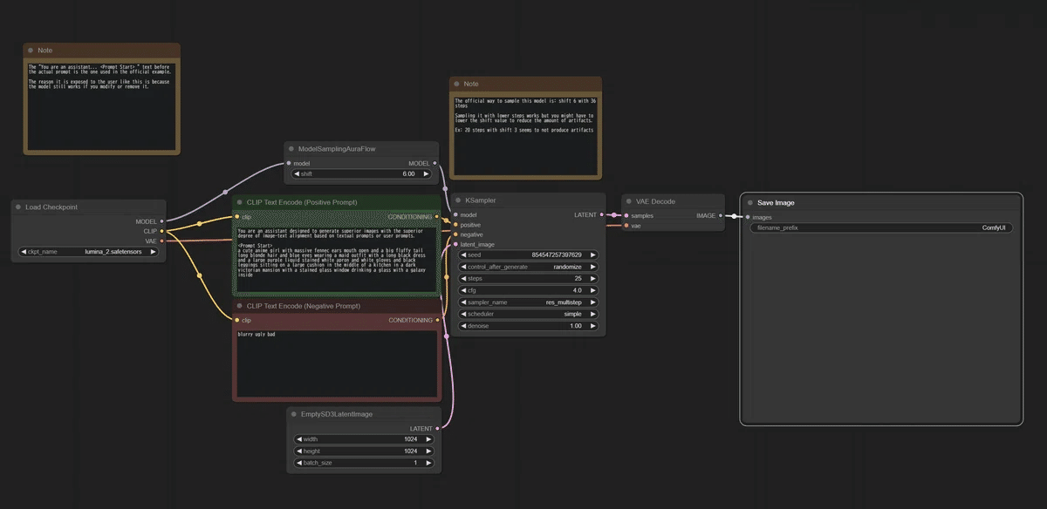1047x509 pixels.
Task: Cycle control_after_generate with its right arrow
Action: [593, 267]
